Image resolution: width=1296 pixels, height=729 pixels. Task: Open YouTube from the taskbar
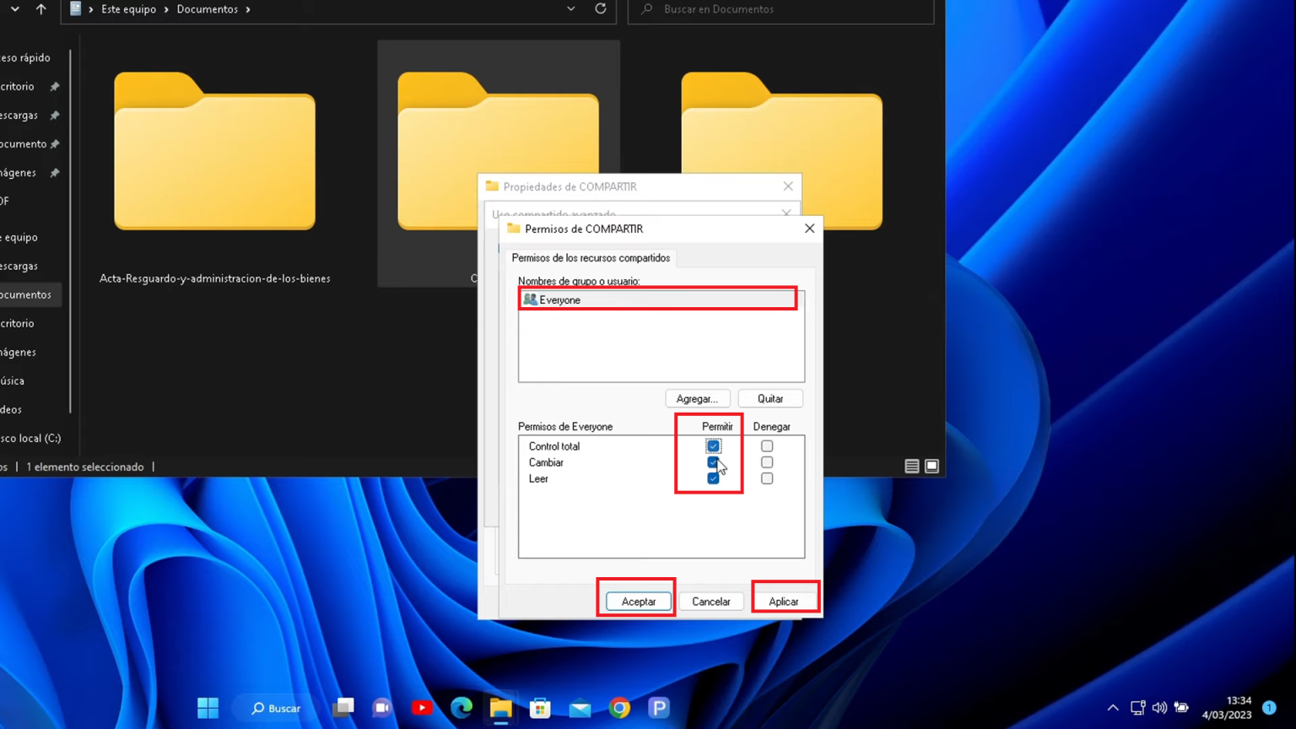click(x=422, y=708)
